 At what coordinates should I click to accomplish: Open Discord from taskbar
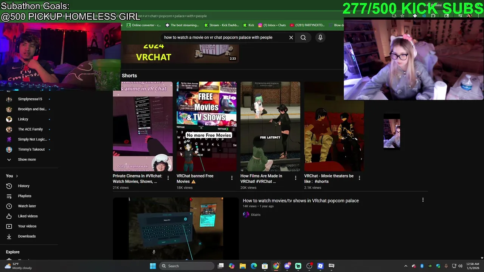(287, 266)
